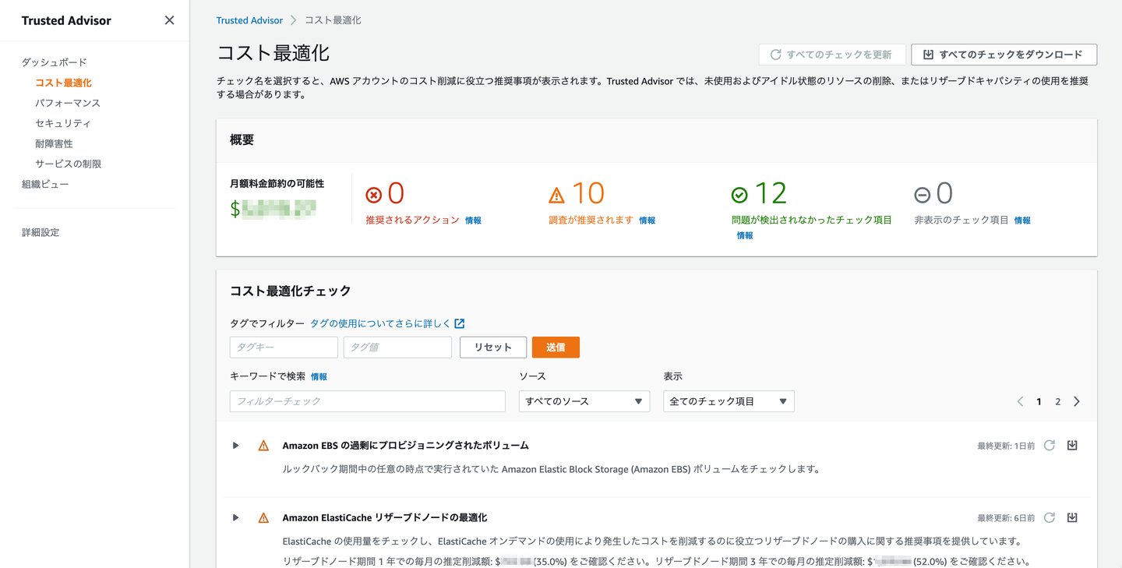Viewport: 1122px width, 568px height.
Task: Open 情報 link next to 推奨されるアクション
Action: 473,220
